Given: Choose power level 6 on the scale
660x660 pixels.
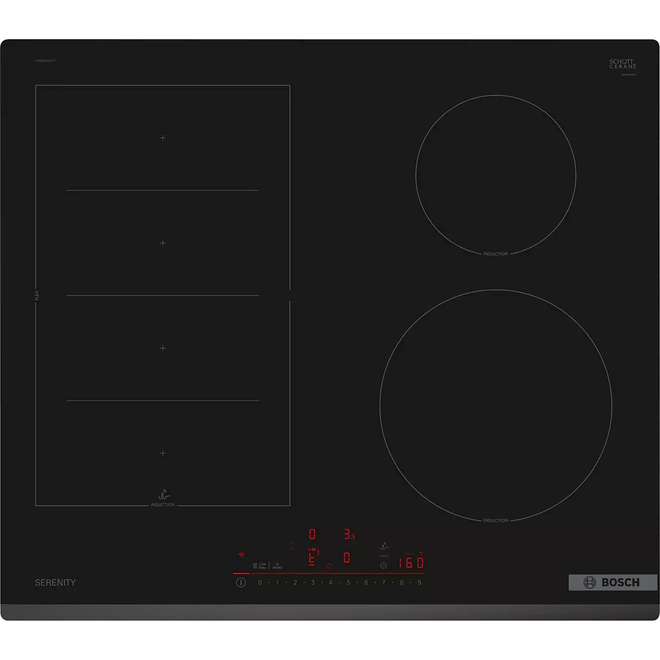Looking at the screenshot, I should 366,582.
